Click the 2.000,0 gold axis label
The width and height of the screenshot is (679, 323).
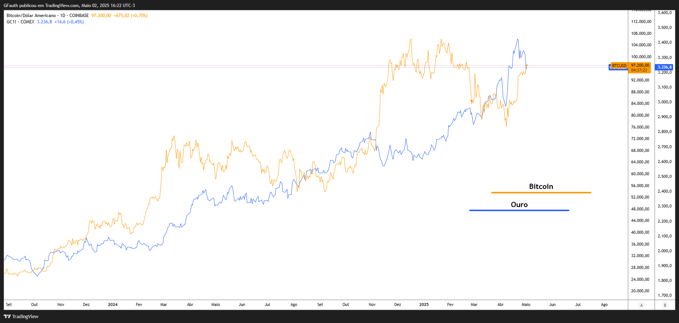click(665, 251)
